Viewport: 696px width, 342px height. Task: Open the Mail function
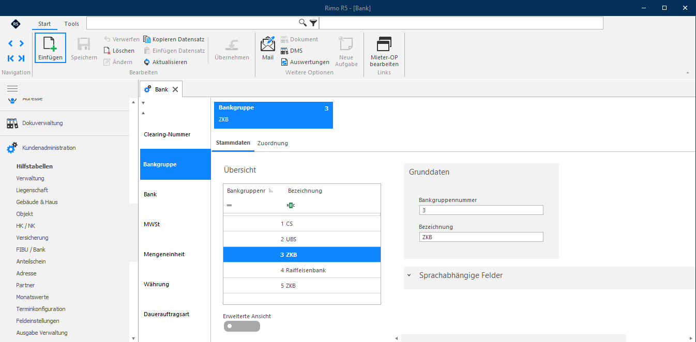click(x=268, y=48)
